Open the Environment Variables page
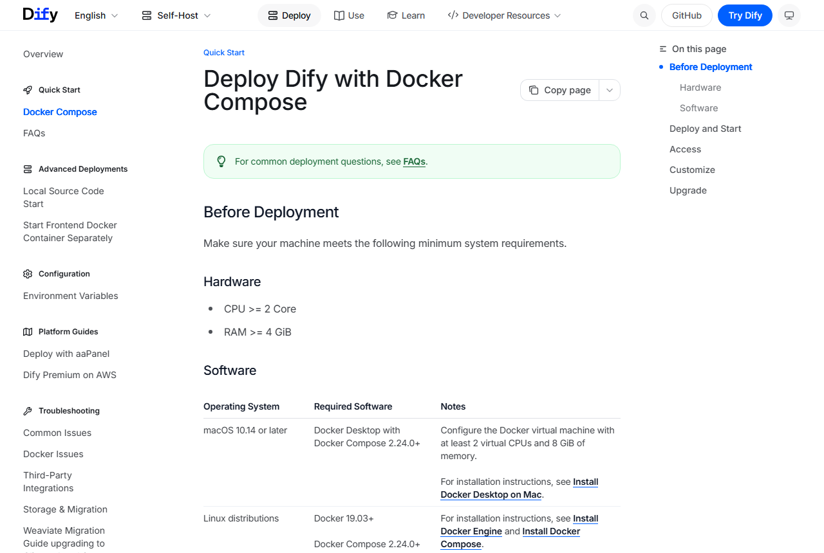This screenshot has width=824, height=553. click(x=71, y=296)
